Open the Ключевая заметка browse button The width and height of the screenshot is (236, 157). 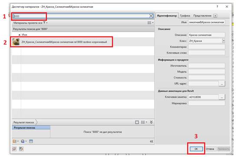click(x=222, y=97)
